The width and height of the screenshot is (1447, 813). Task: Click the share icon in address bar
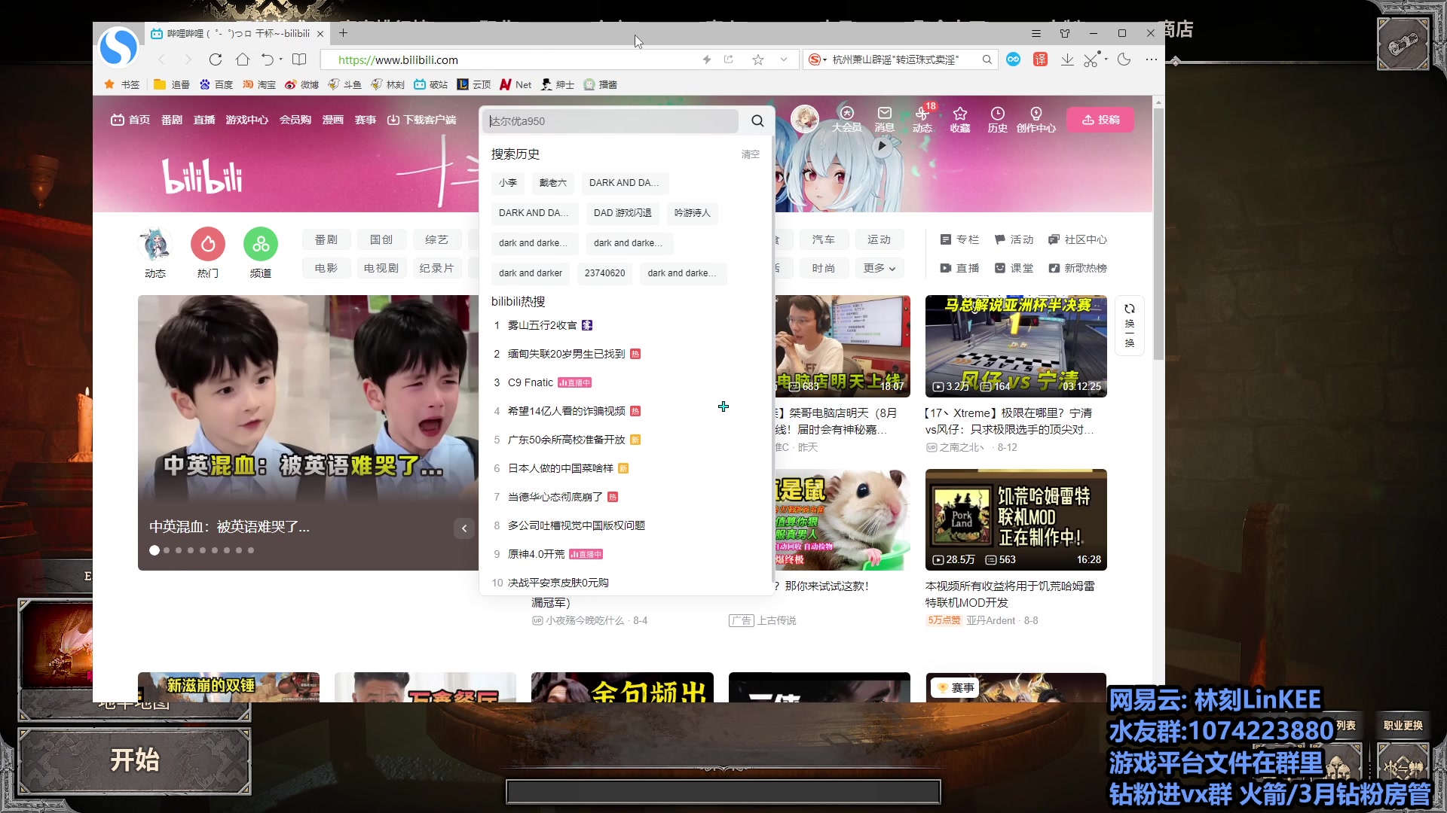(x=729, y=59)
